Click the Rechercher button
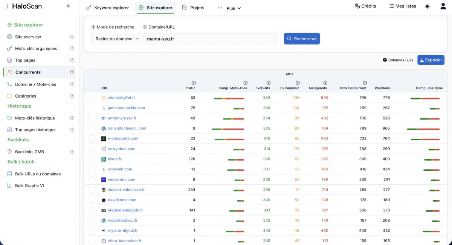 click(302, 39)
